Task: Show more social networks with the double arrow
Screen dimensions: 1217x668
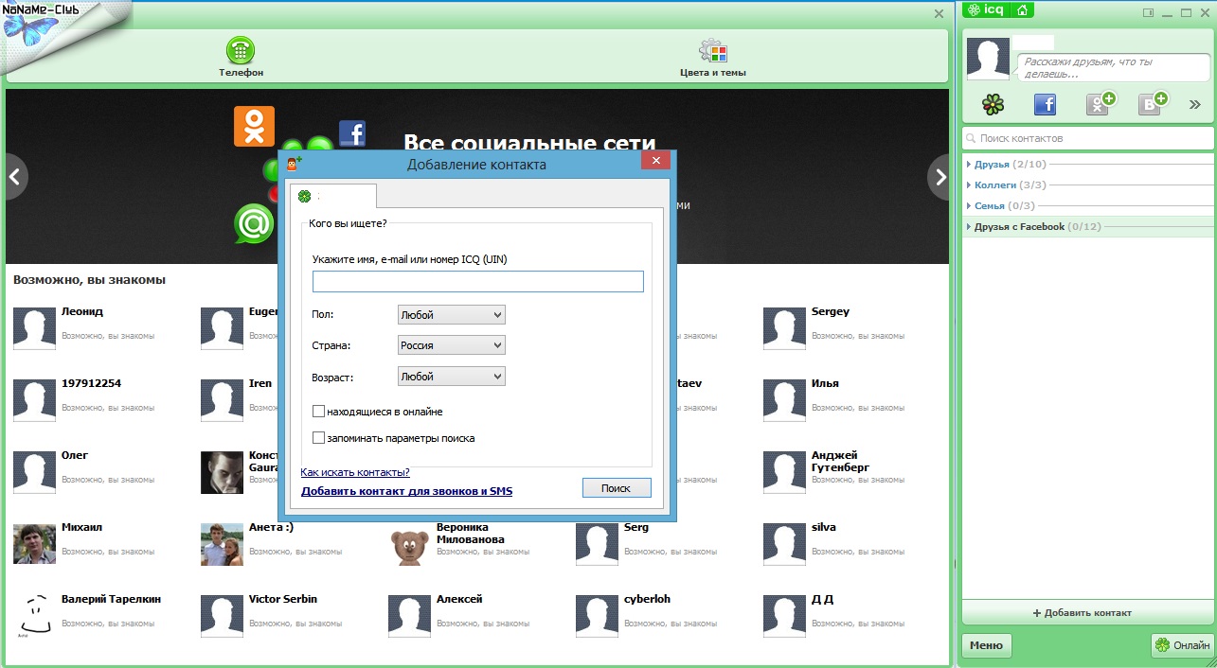Action: click(1195, 105)
